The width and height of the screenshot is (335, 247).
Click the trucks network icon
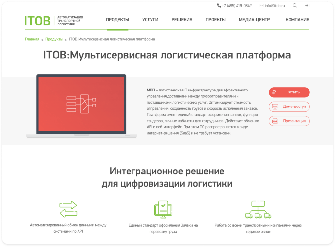click(258, 209)
